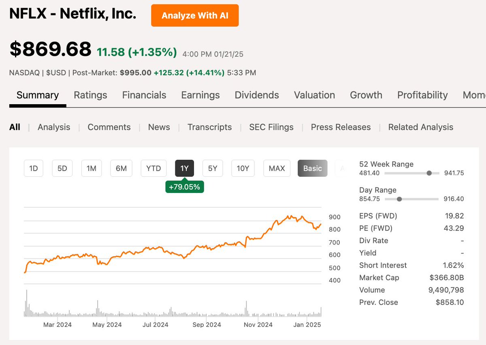Switch to the Growth tab
This screenshot has height=345, width=486.
(x=366, y=95)
